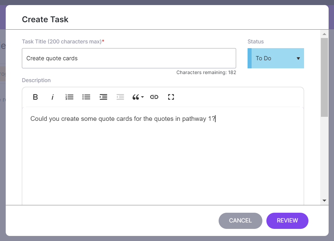Toggle italic formatting in description toolbar
This screenshot has width=334, height=241.
[52, 97]
